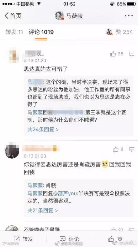Image resolution: width=138 pixels, height=247 pixels.
Task: Expand 共24条回复 replies
Action: pos(43,129)
